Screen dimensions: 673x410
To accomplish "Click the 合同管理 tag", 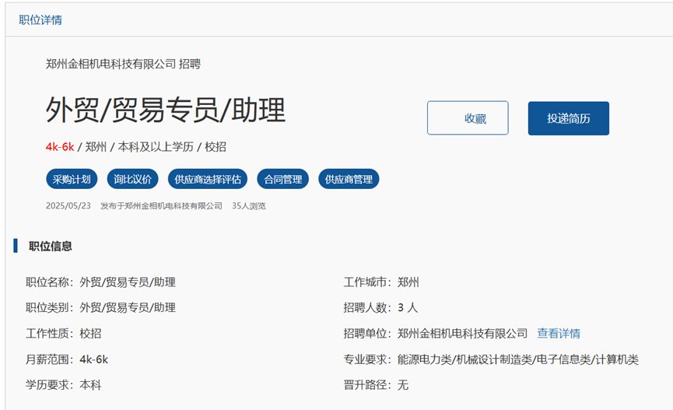I will tap(283, 179).
